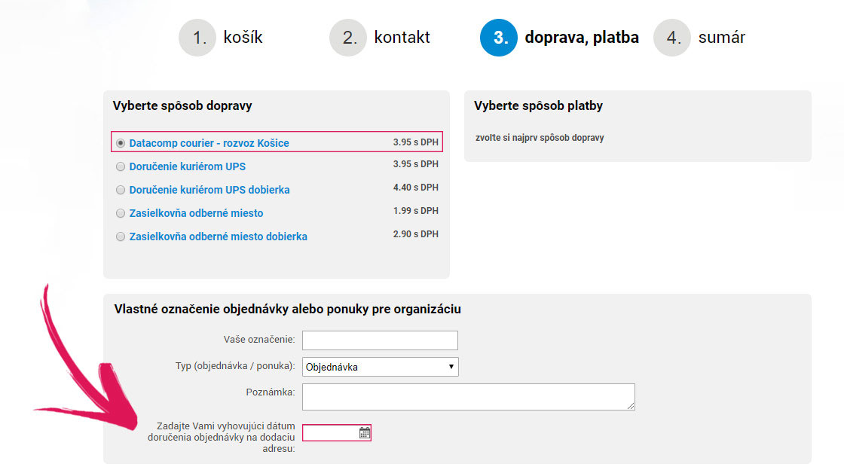Switch to the kontakt step tab
Image resolution: width=844 pixels, height=470 pixels.
pyautogui.click(x=402, y=38)
